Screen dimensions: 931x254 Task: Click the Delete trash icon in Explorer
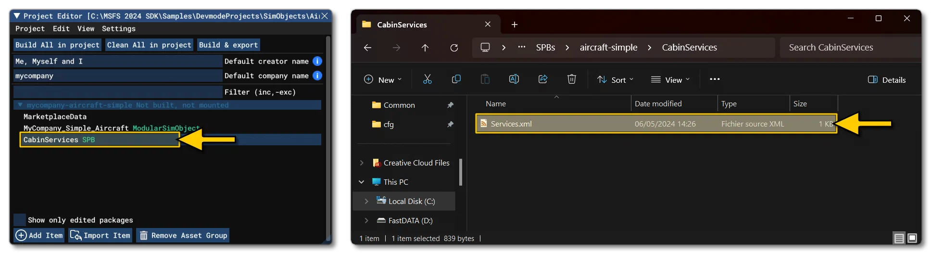[571, 79]
